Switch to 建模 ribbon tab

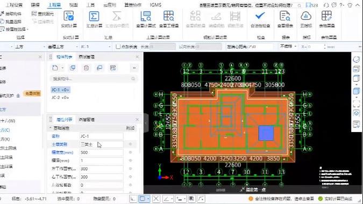point(35,5)
